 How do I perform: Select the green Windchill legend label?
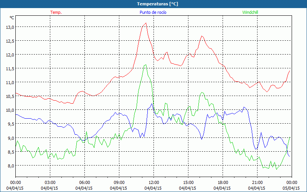[250, 12]
